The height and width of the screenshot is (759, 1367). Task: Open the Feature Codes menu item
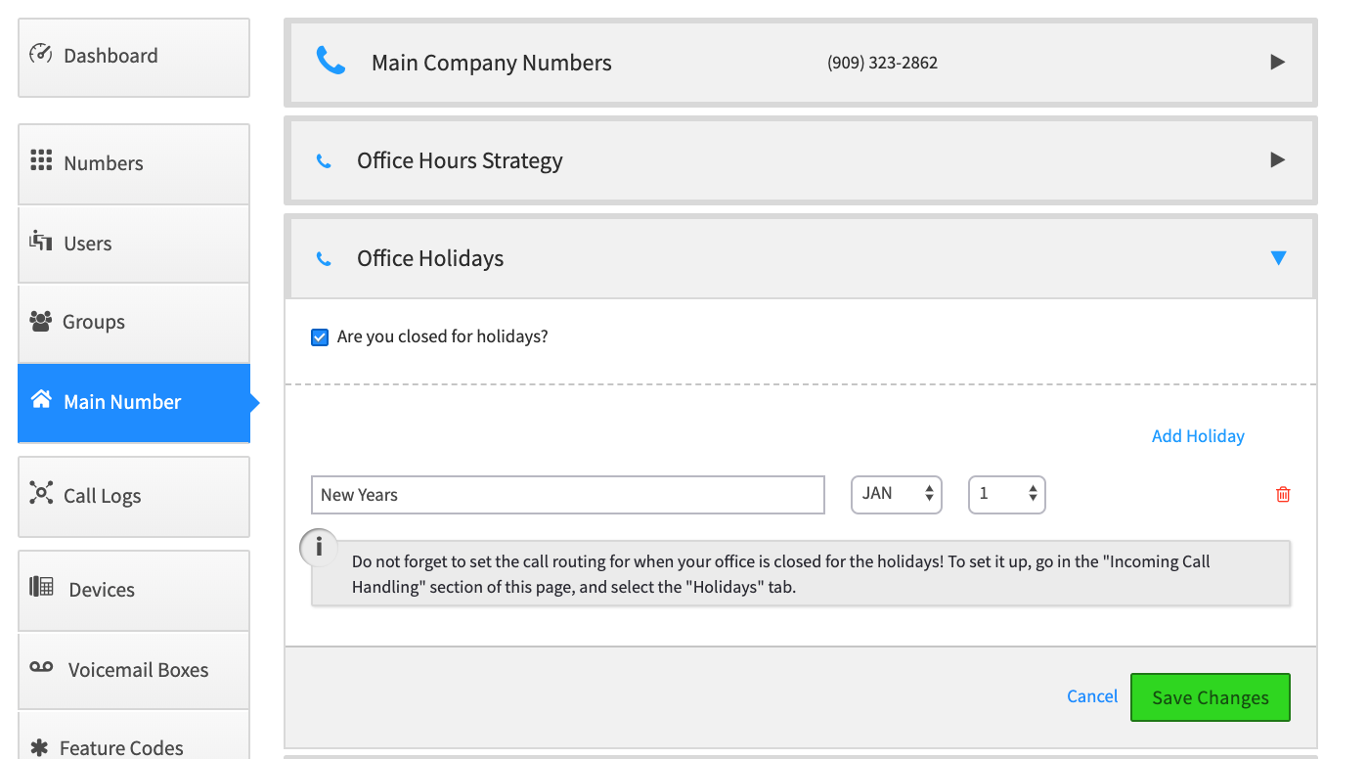134,736
